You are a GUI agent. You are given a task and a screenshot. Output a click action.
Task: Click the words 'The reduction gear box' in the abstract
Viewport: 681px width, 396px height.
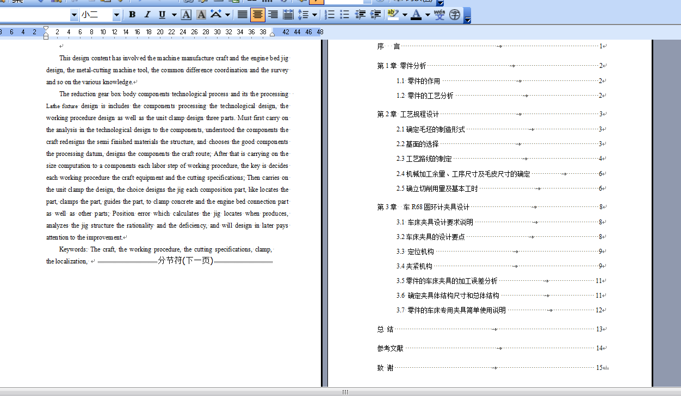[90, 94]
